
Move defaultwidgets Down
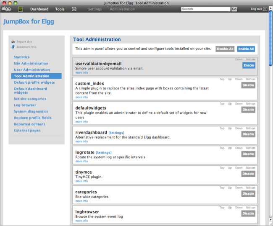(x=239, y=104)
